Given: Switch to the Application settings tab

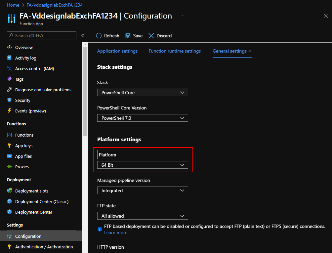Looking at the screenshot, I should (117, 51).
